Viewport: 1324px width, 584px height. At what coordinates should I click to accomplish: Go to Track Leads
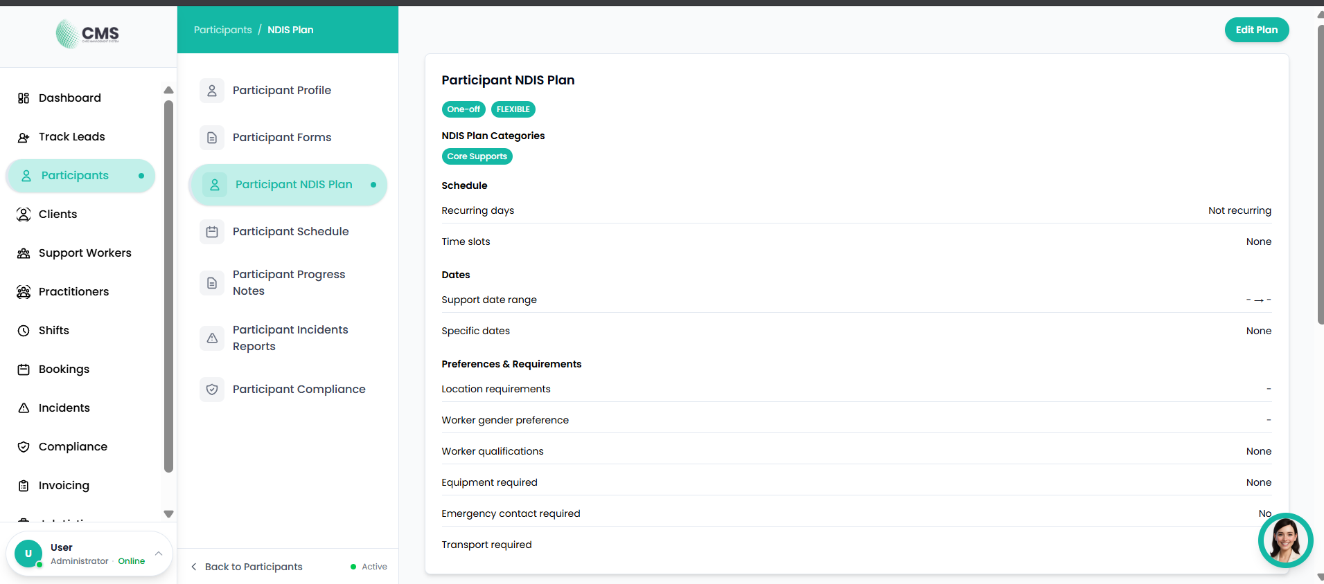coord(80,137)
